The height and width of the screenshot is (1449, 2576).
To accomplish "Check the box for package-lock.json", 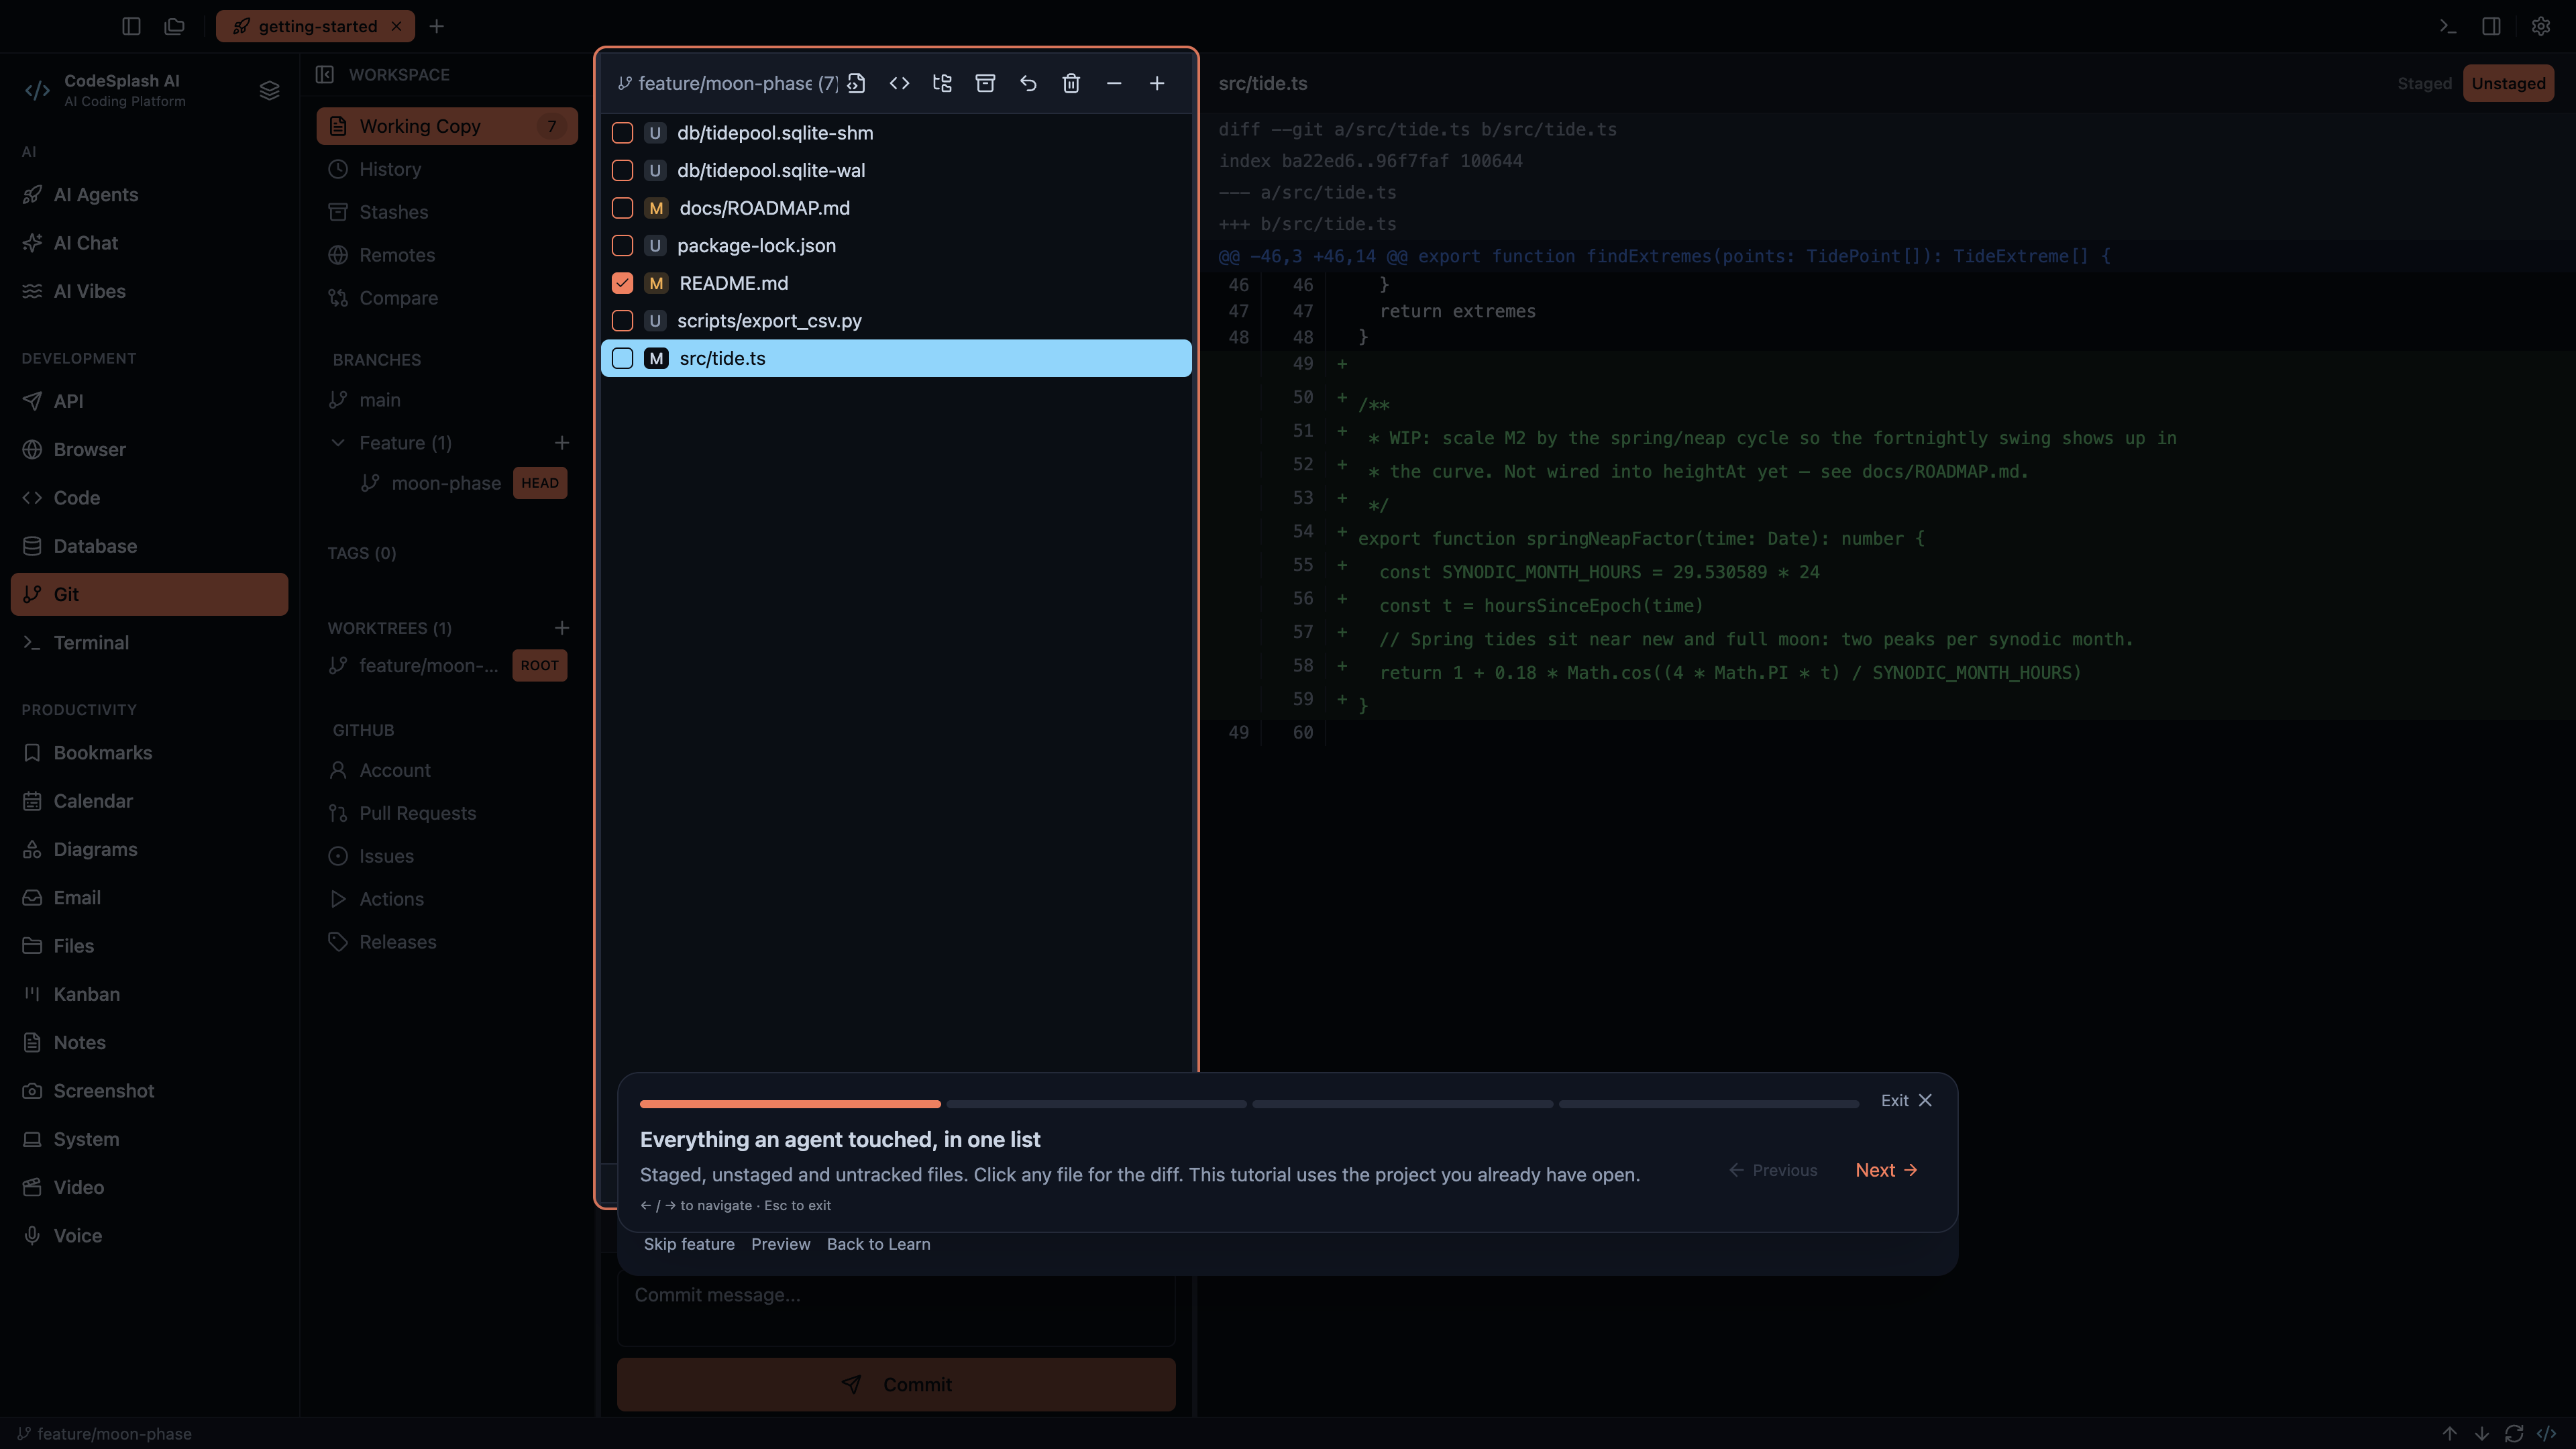I will [x=622, y=246].
